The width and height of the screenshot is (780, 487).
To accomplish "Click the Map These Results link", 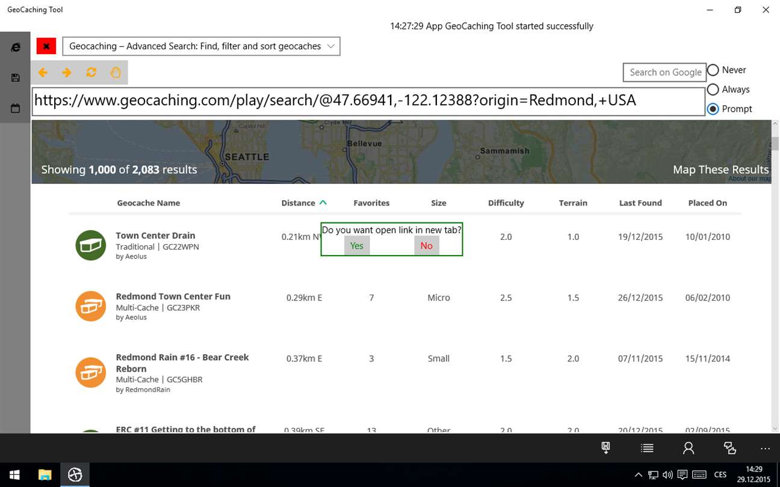I will [x=721, y=170].
